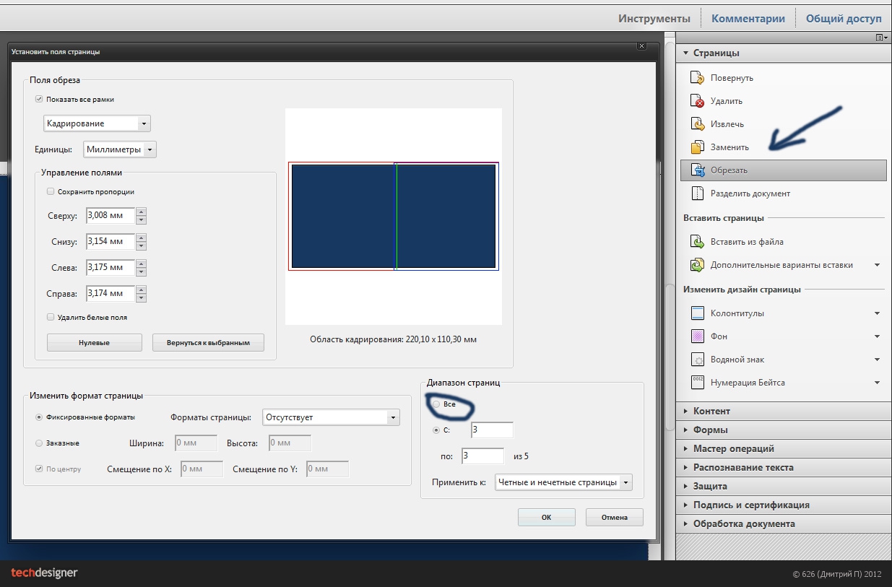Image resolution: width=892 pixels, height=587 pixels.
Task: Decrease the Справа margin with down stepper
Action: [x=142, y=297]
